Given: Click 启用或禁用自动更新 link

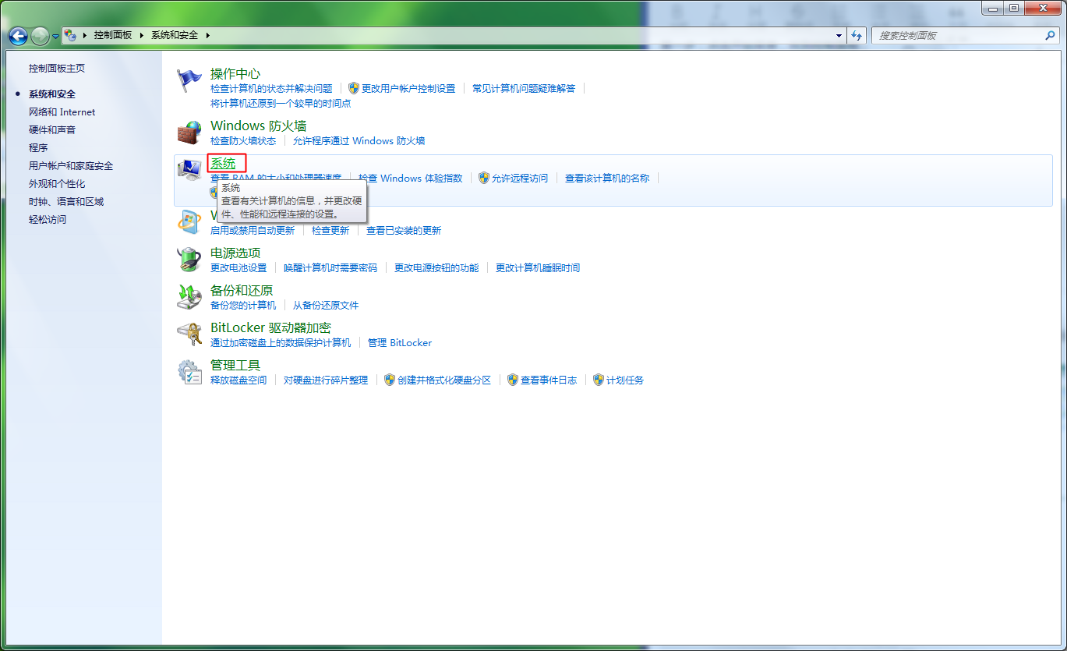Looking at the screenshot, I should pos(253,231).
